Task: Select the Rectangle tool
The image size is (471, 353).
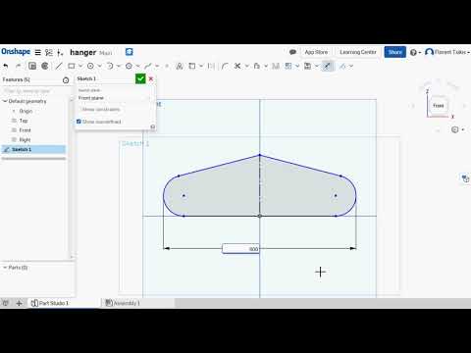Action: [72, 66]
